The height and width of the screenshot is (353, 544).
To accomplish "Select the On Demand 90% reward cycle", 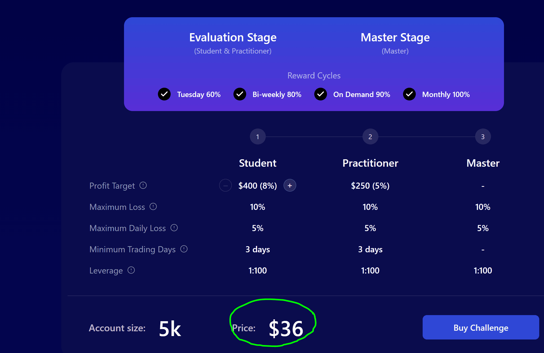I will coord(321,94).
